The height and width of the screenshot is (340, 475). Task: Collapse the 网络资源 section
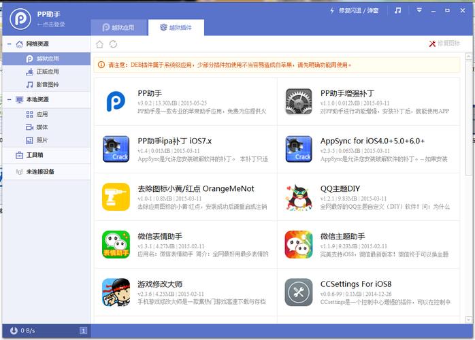pyautogui.click(x=9, y=44)
